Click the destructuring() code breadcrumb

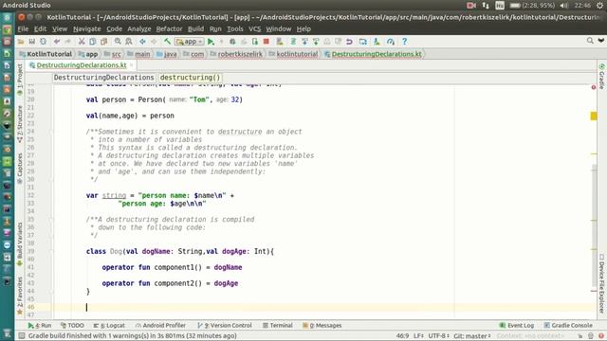190,78
